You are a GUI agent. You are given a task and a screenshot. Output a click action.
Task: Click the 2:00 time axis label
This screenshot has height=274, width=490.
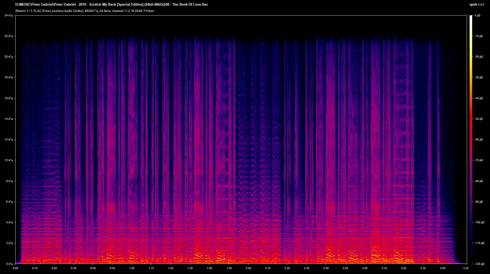248,268
